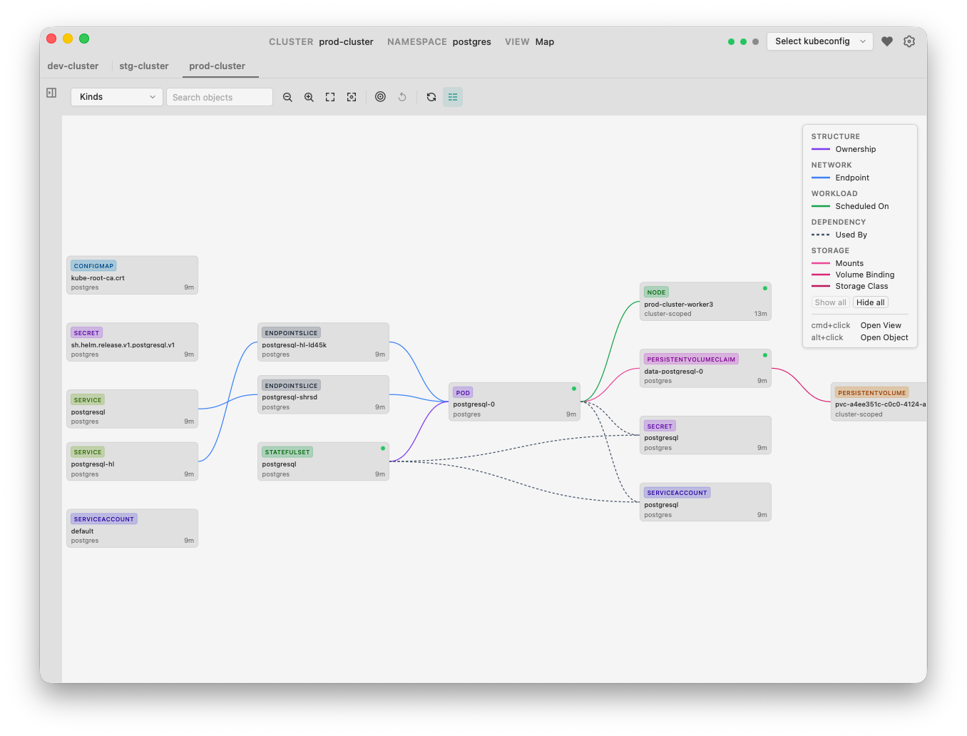The image size is (967, 736).
Task: Select Pod postgresql-0 node
Action: pyautogui.click(x=515, y=402)
